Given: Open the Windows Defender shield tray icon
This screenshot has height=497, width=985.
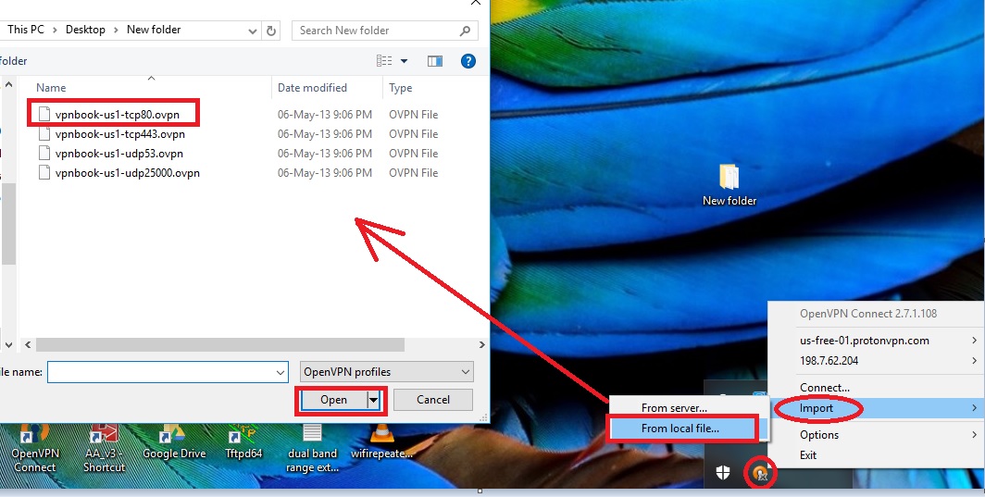Looking at the screenshot, I should 723,473.
